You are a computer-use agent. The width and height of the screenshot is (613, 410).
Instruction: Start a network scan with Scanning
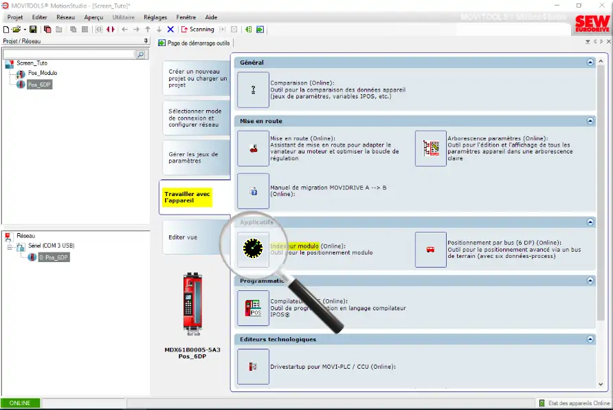pos(197,30)
